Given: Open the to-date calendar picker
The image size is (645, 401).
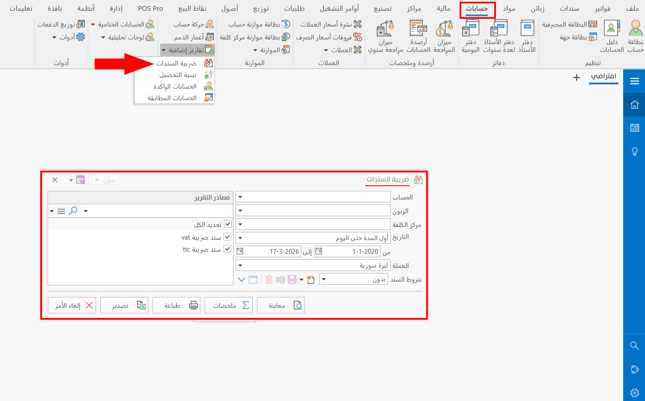Looking at the screenshot, I should [240, 251].
